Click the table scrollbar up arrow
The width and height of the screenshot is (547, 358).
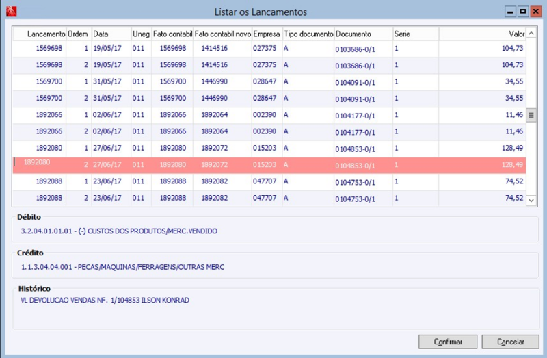(x=531, y=33)
